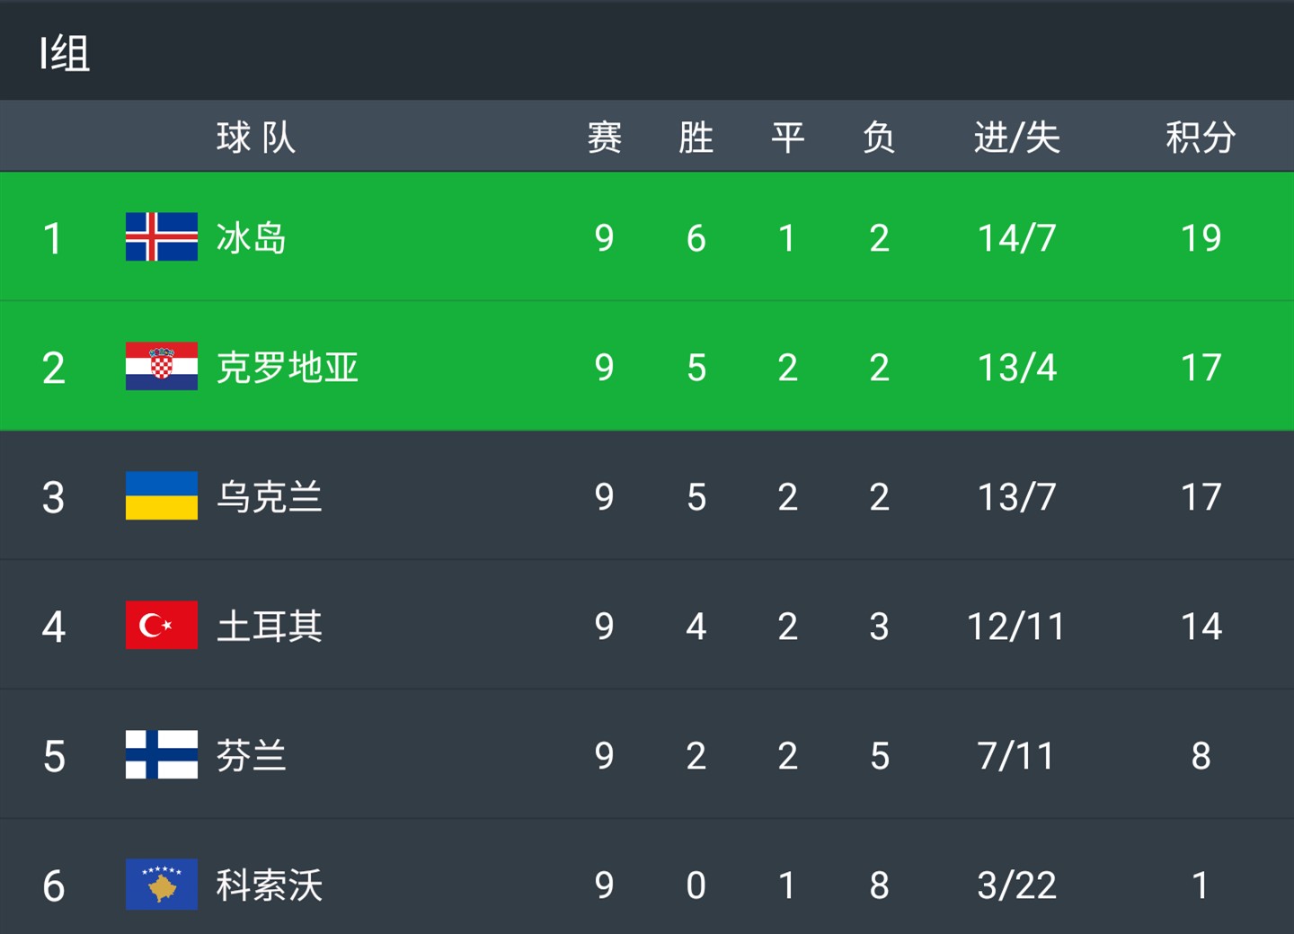The width and height of the screenshot is (1294, 934).
Task: Sort by the 进/失 column
Action: click(x=1018, y=136)
